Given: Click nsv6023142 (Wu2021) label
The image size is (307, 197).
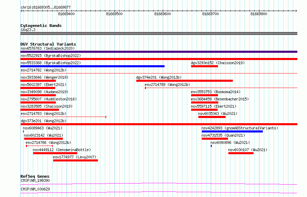Looking at the screenshot, I should [x=43, y=135].
